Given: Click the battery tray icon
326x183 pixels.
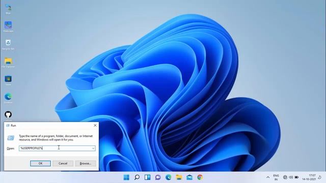Looking at the screenshot, I should 296,177.
